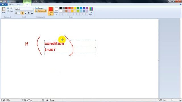Pick the black color swatch

click(x=61, y=8)
